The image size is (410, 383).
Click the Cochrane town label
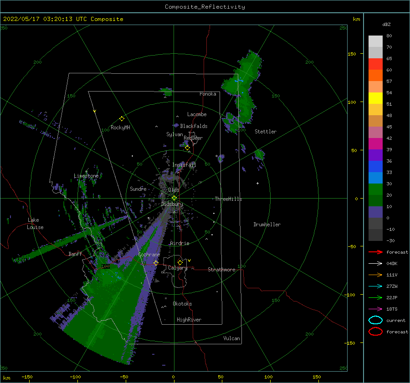point(149,255)
